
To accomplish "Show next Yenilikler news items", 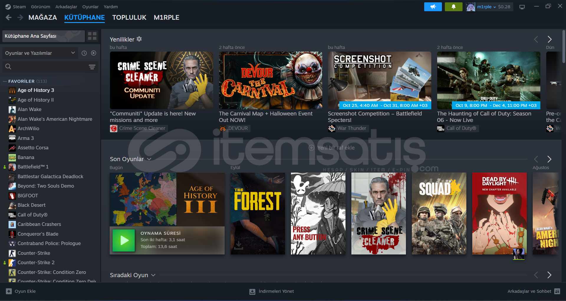I will click(549, 39).
